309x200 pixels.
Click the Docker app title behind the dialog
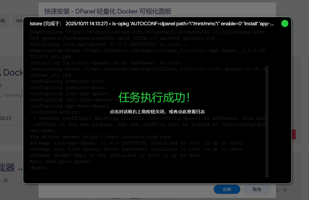[12, 72]
